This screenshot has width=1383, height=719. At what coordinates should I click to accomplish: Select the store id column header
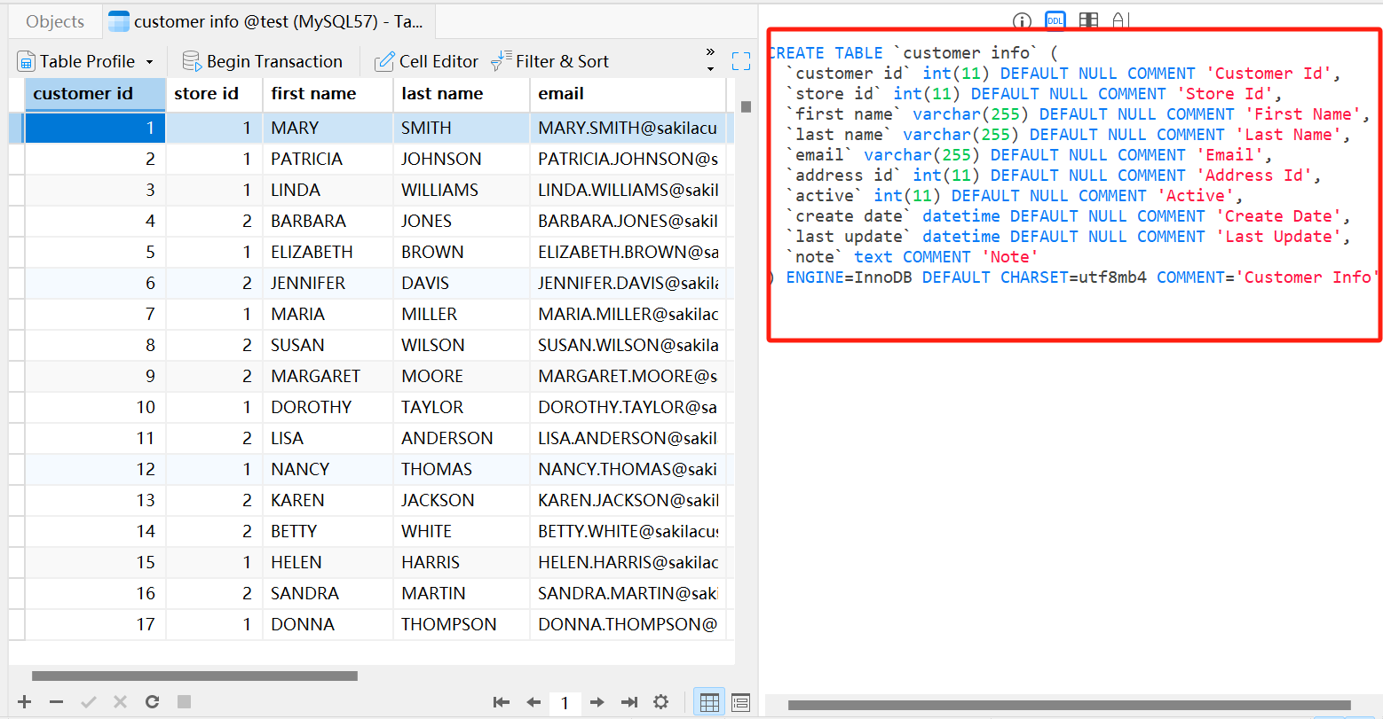tap(214, 94)
